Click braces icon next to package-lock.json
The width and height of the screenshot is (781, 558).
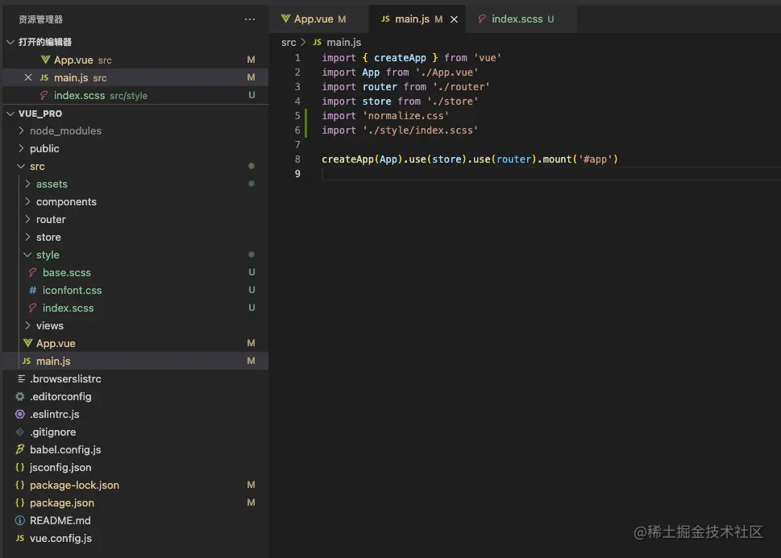(20, 485)
